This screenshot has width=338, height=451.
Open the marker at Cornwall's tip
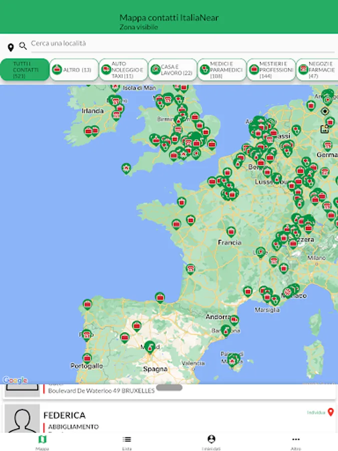(x=126, y=168)
